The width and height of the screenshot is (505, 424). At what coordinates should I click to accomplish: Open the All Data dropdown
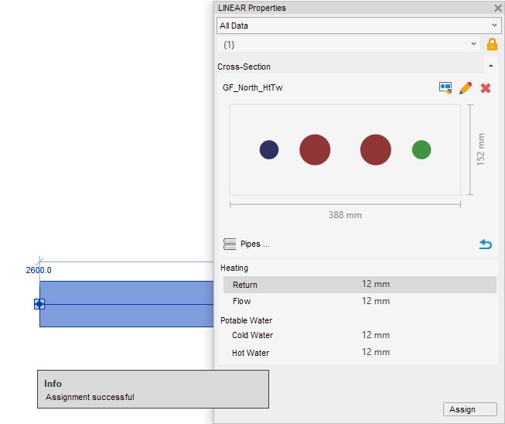359,26
